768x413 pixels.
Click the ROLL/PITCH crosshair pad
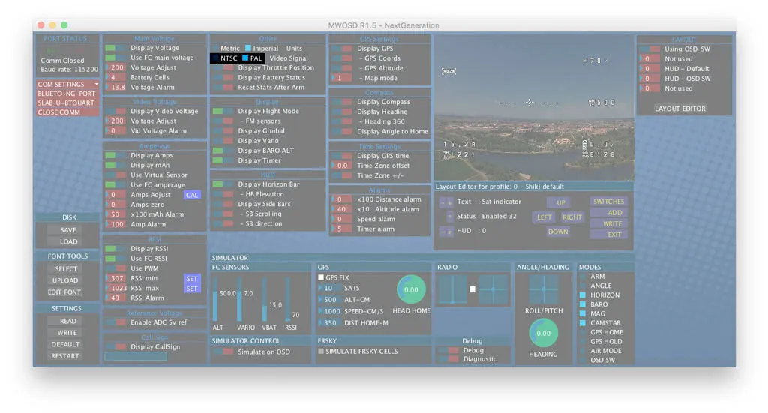(543, 289)
